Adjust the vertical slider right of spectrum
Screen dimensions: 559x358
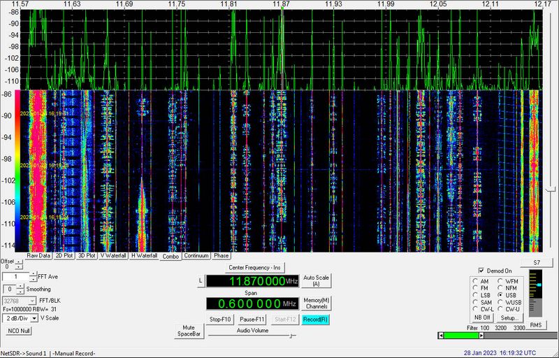pos(551,189)
